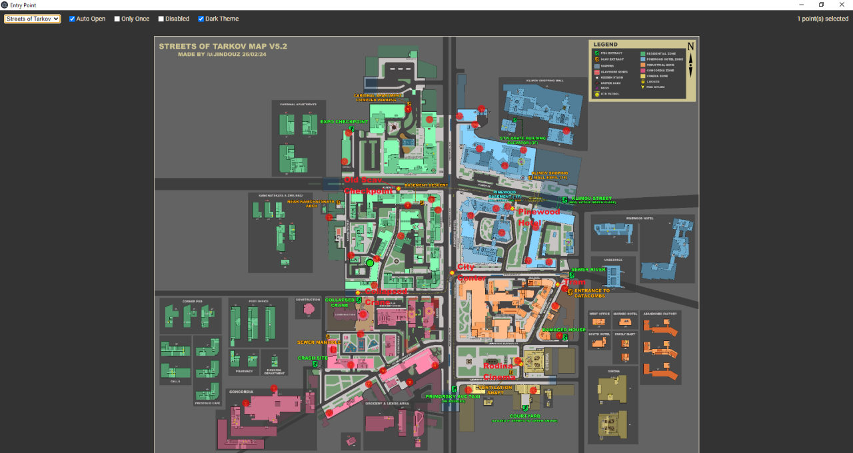Click the Entry Point app icon in title bar
This screenshot has height=453, width=853.
pyautogui.click(x=5, y=5)
